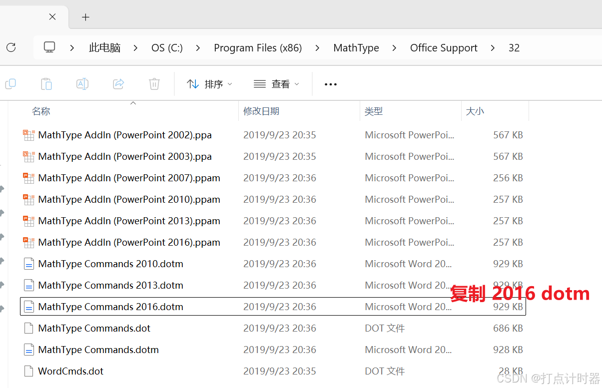
Task: Open a new Explorer tab
Action: coord(85,17)
